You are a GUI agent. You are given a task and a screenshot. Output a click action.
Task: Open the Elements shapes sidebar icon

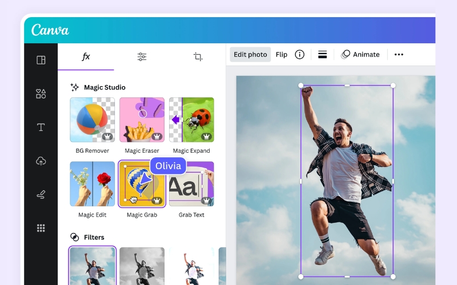(41, 93)
